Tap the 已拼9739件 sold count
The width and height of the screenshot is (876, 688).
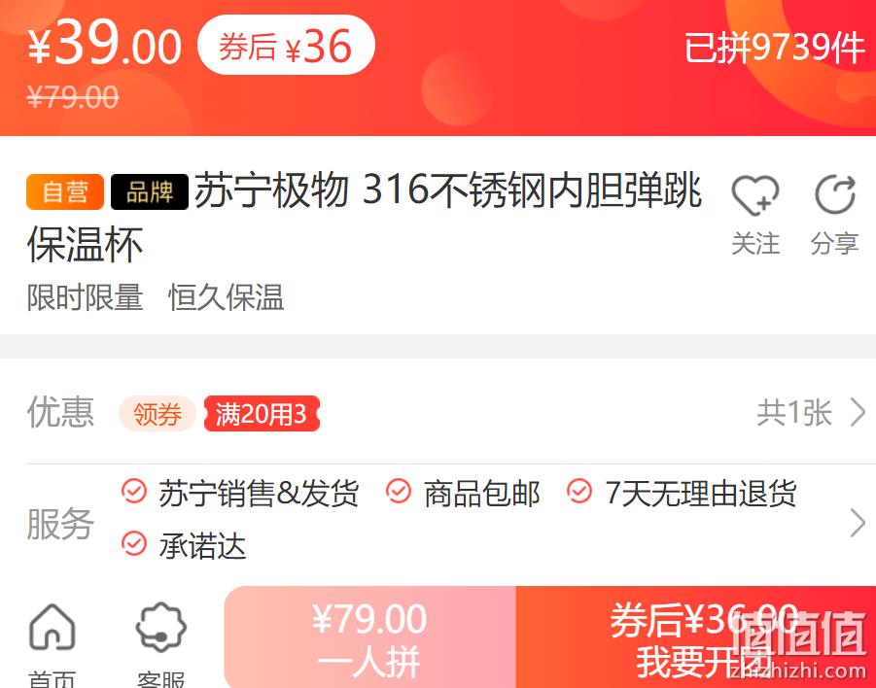coord(775,48)
